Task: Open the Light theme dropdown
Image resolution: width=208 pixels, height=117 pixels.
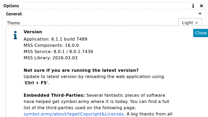Action: tap(190, 23)
